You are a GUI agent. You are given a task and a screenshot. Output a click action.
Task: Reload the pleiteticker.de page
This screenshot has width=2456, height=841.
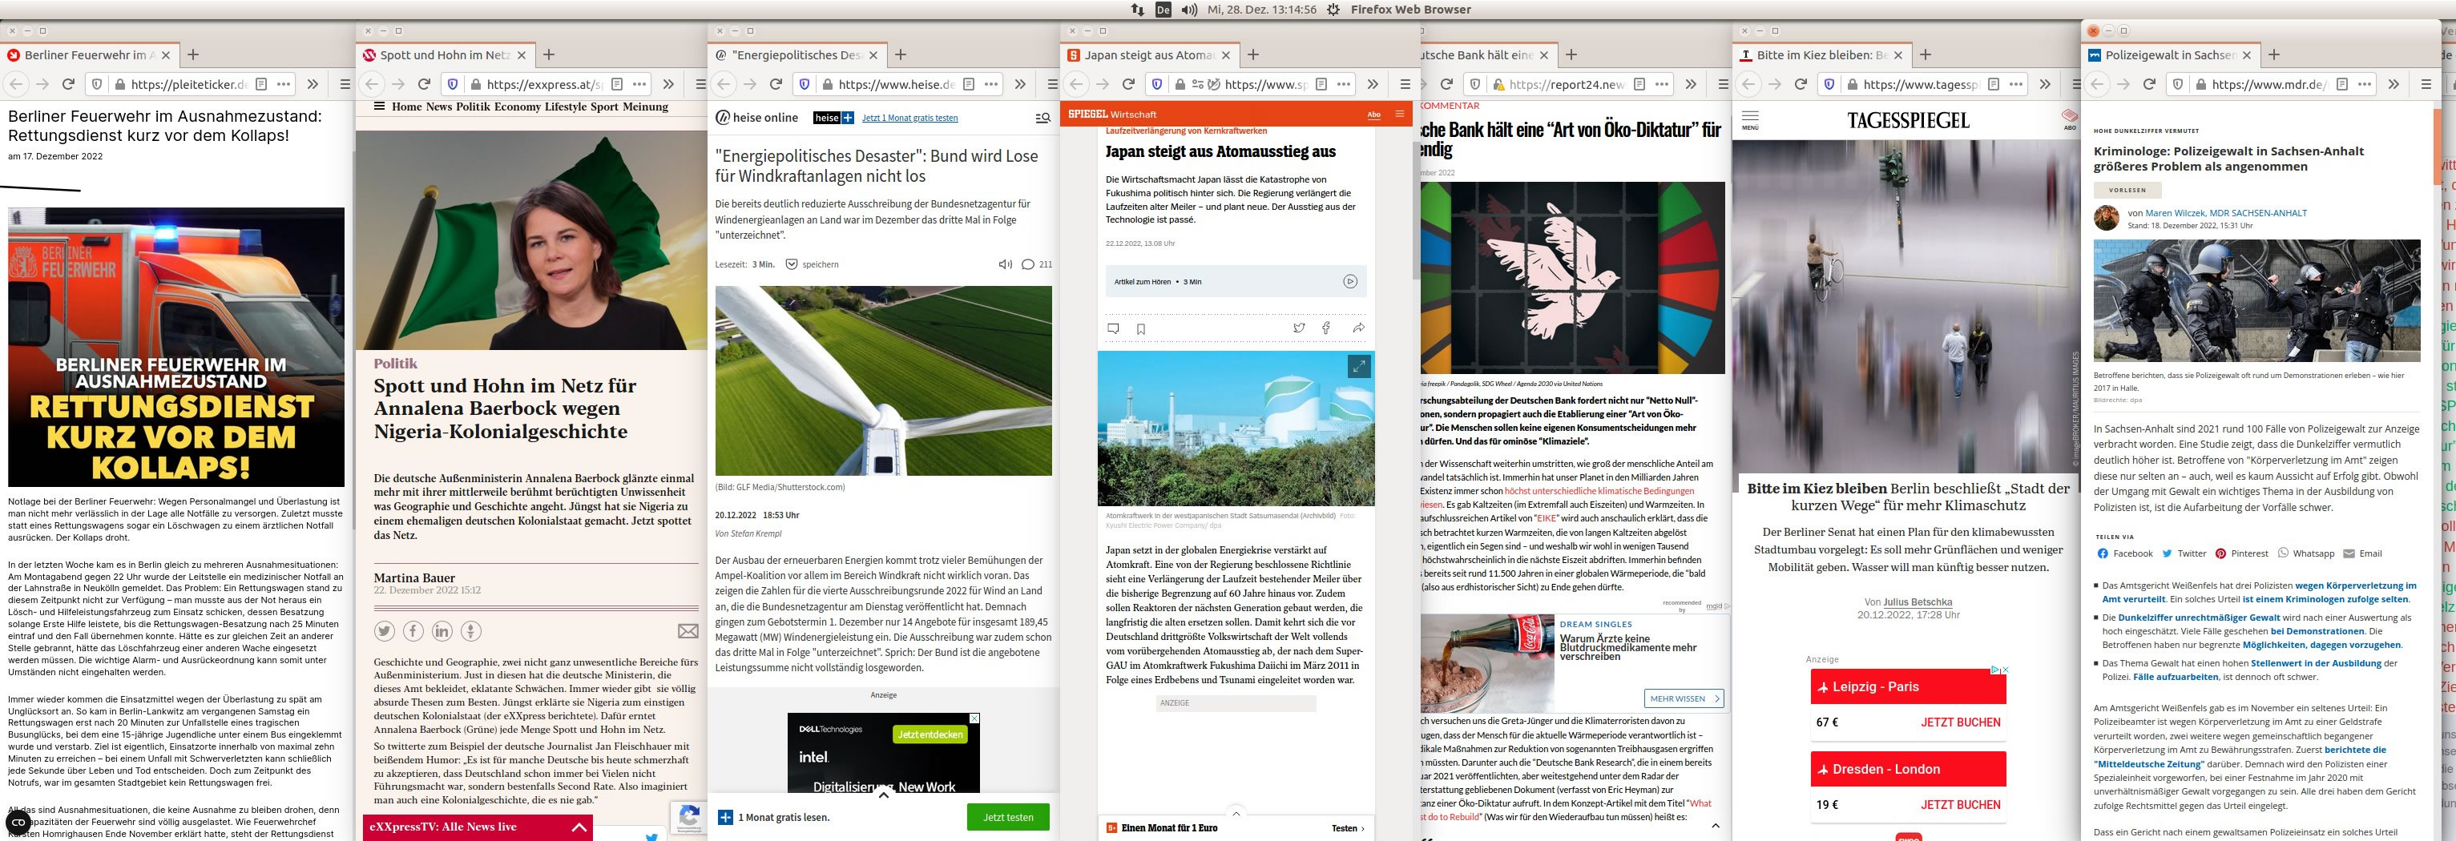[69, 84]
